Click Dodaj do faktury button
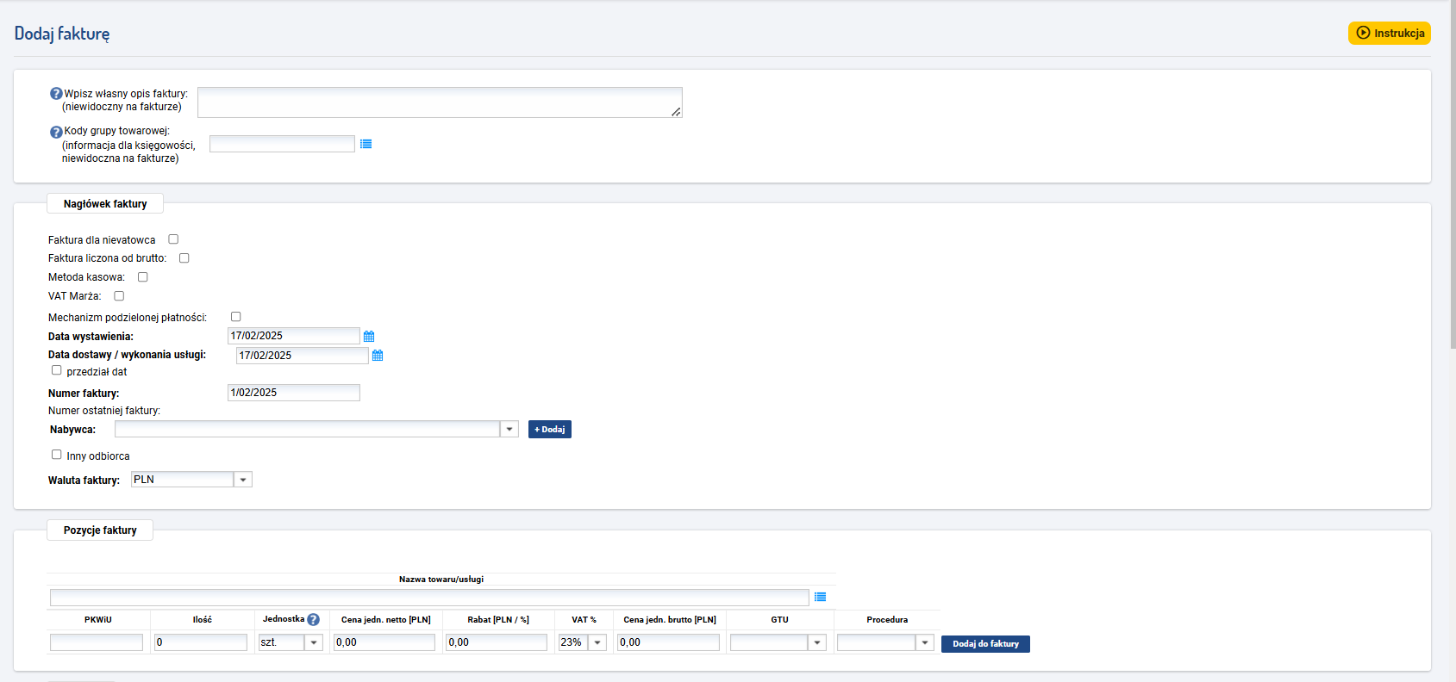Screen dimensions: 1456x682 985,644
